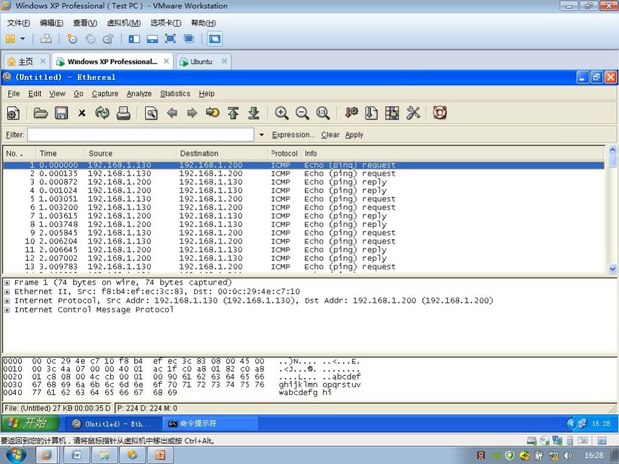Screen dimensions: 619x464
Task: Click the Windows 7 Start orb
Action: click(16, 454)
